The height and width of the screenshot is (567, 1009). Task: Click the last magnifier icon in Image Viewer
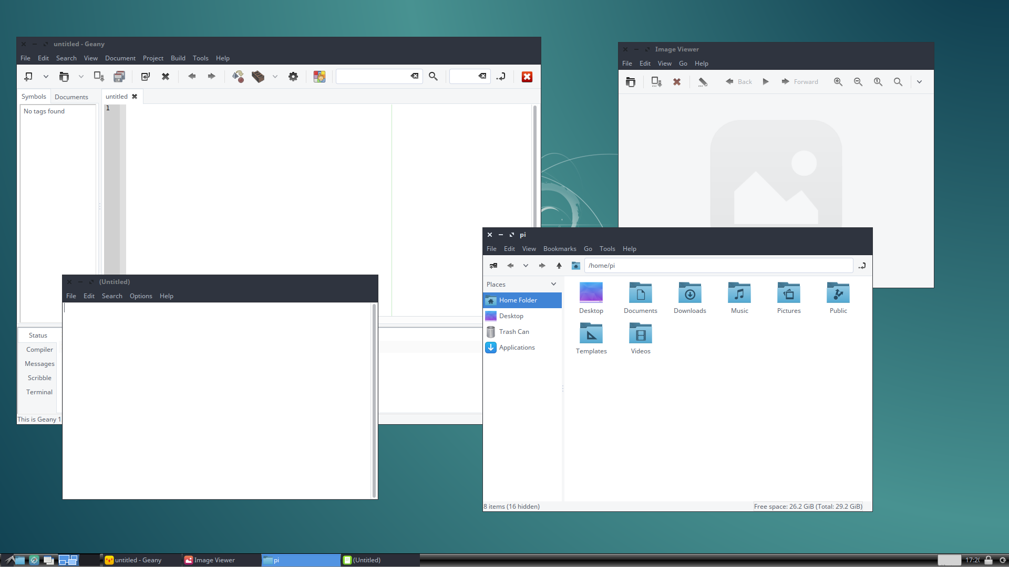click(898, 82)
